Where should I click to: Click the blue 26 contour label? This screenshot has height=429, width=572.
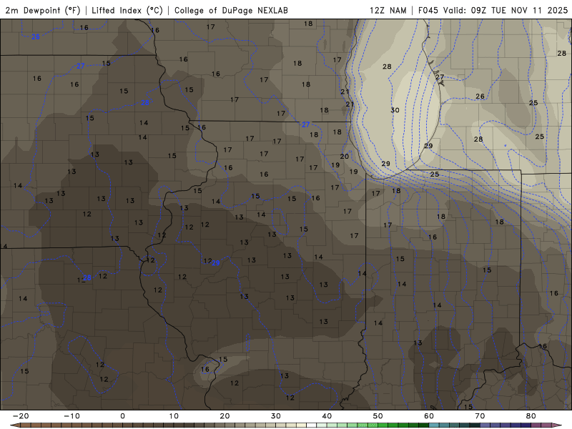(x=35, y=37)
